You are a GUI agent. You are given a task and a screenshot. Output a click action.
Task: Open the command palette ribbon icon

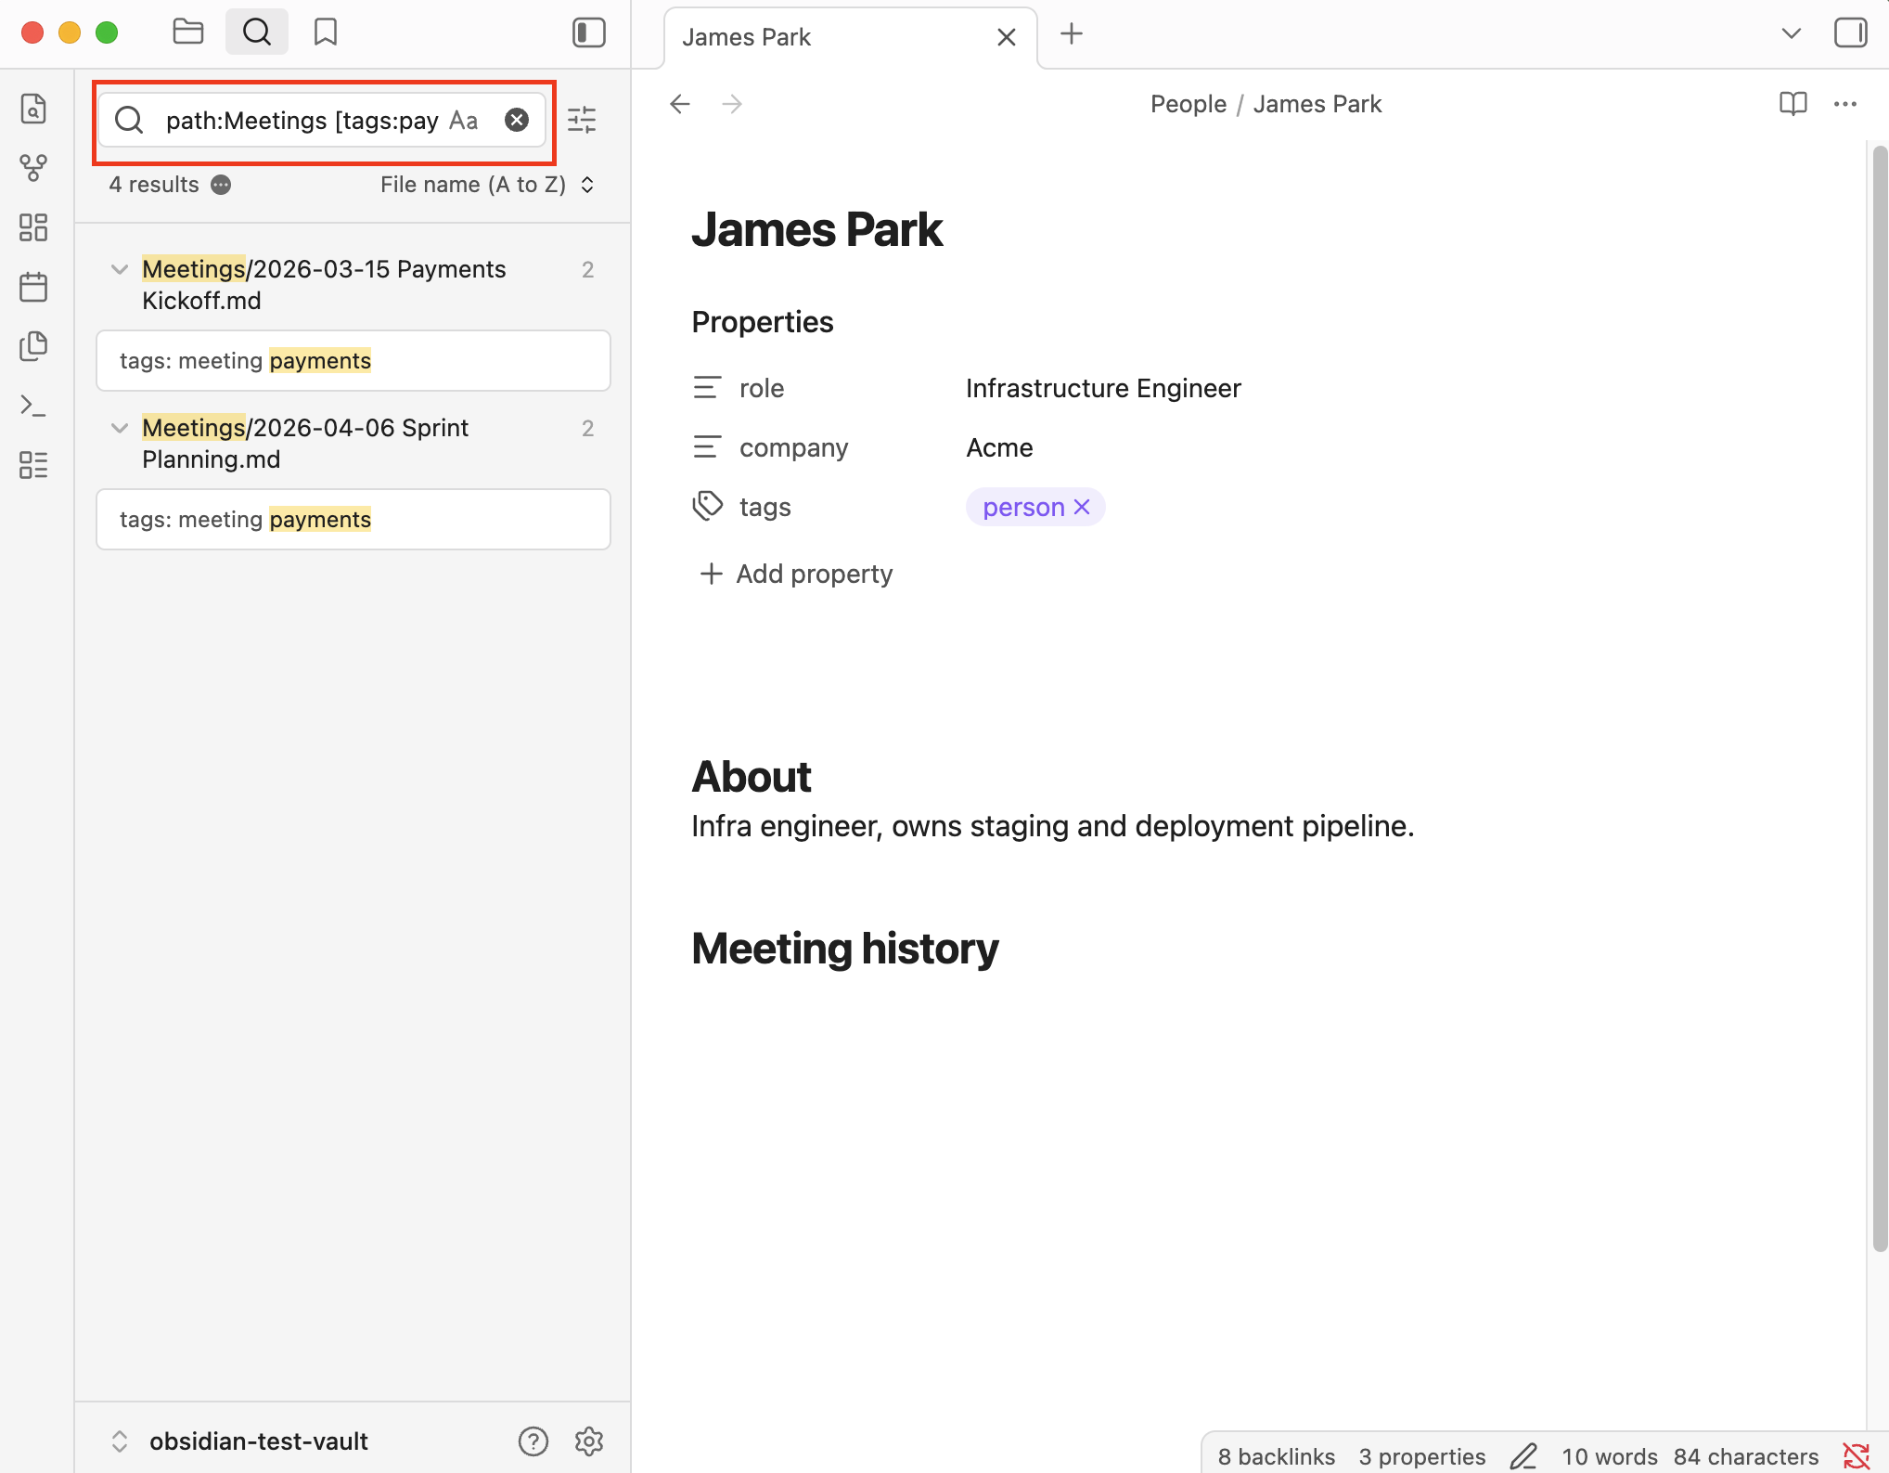33,406
